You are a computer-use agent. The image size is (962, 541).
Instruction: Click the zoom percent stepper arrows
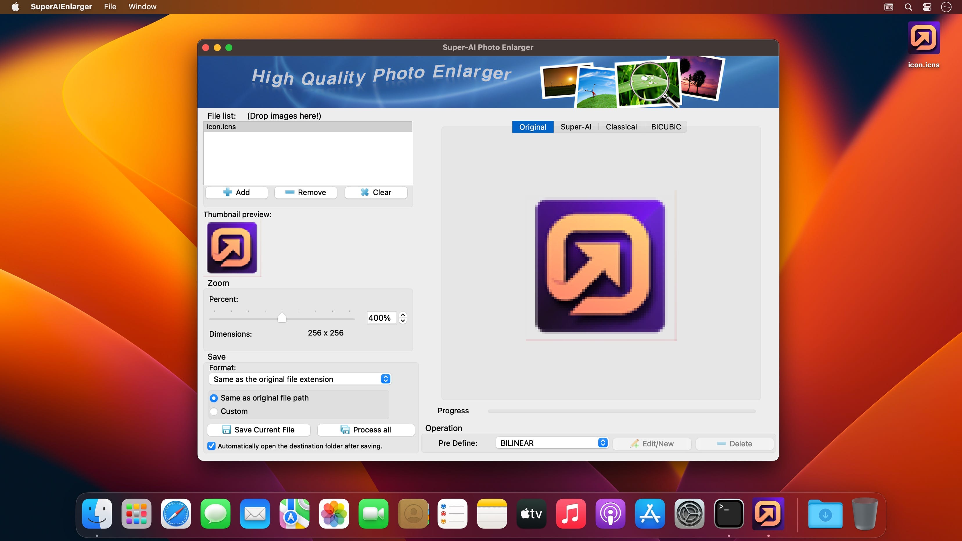(403, 318)
